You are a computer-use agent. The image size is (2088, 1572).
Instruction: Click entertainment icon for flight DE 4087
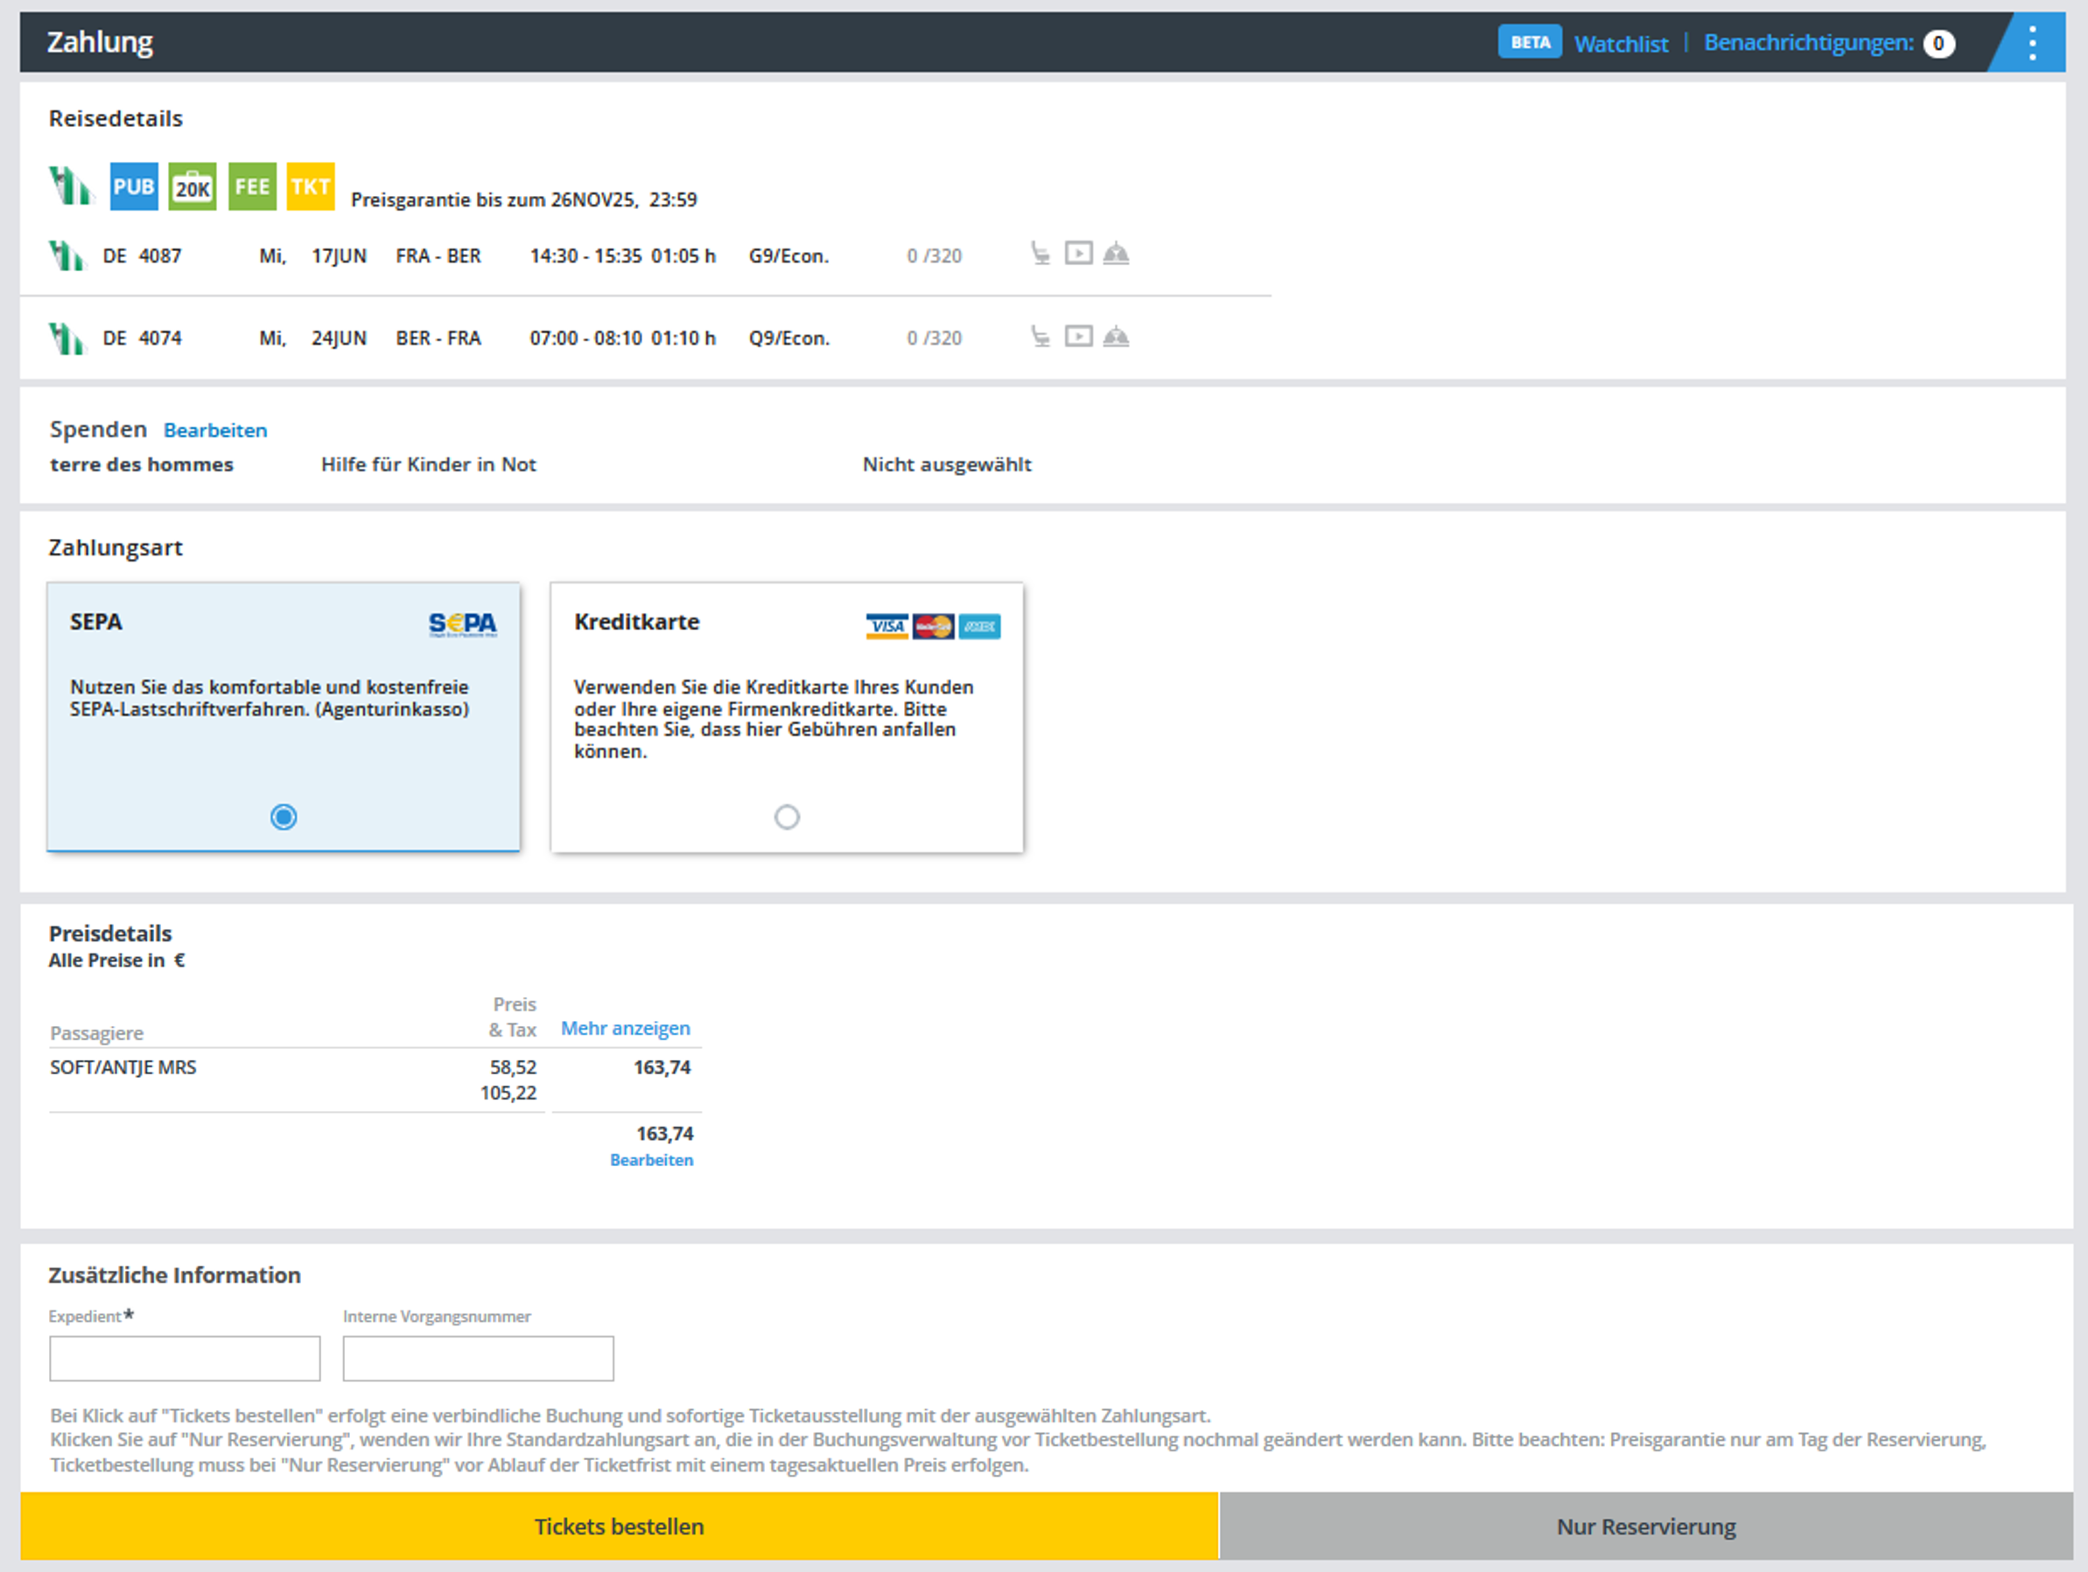pyautogui.click(x=1078, y=254)
